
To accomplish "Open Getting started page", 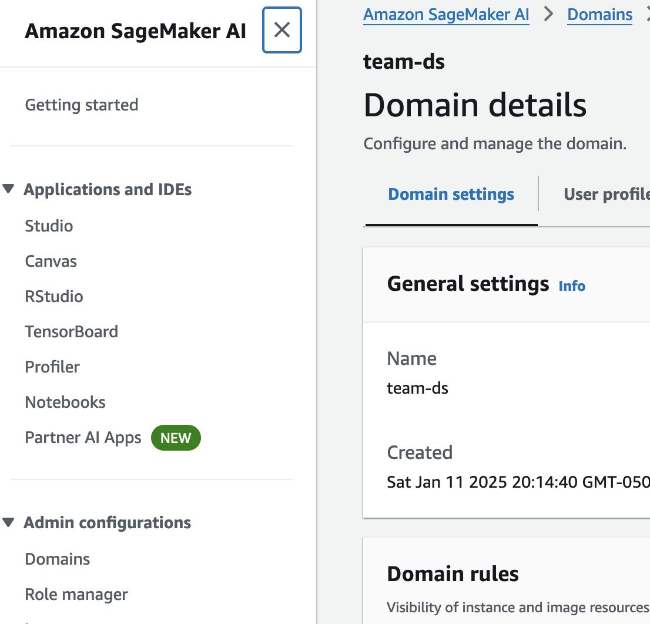I will (82, 105).
